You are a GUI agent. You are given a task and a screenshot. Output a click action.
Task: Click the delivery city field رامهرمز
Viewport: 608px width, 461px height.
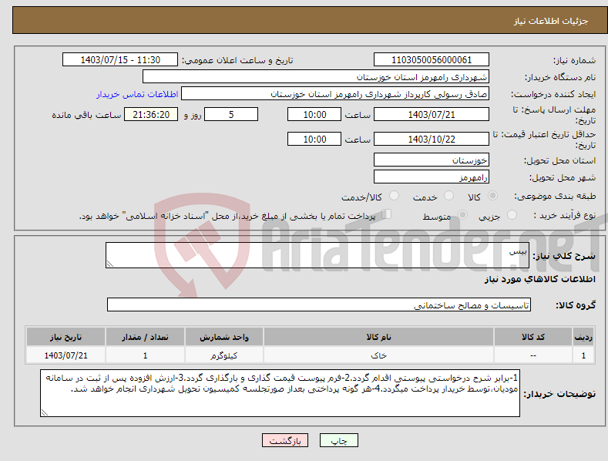coord(432,177)
